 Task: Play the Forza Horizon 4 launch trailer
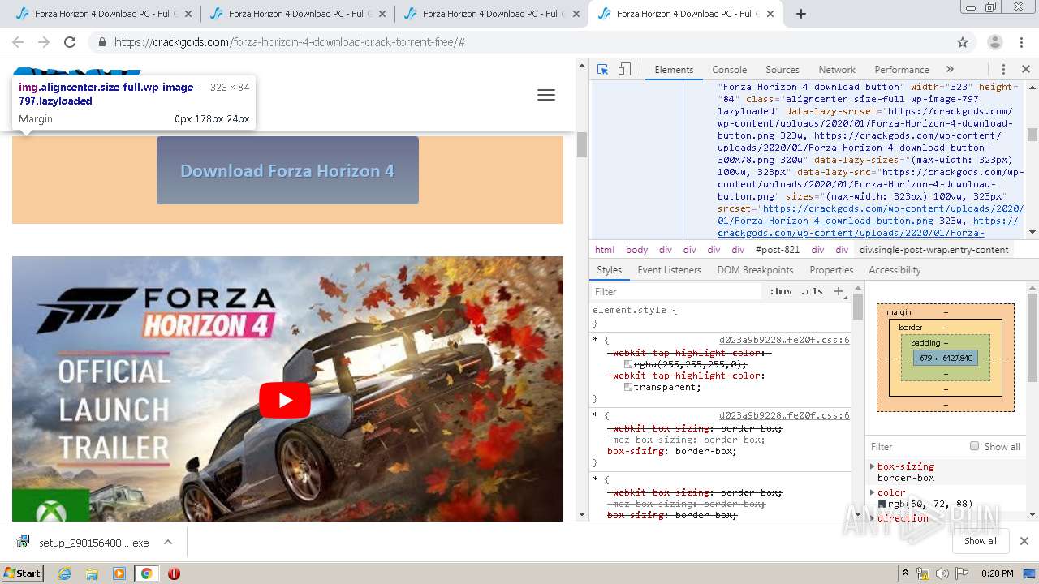[x=285, y=400]
